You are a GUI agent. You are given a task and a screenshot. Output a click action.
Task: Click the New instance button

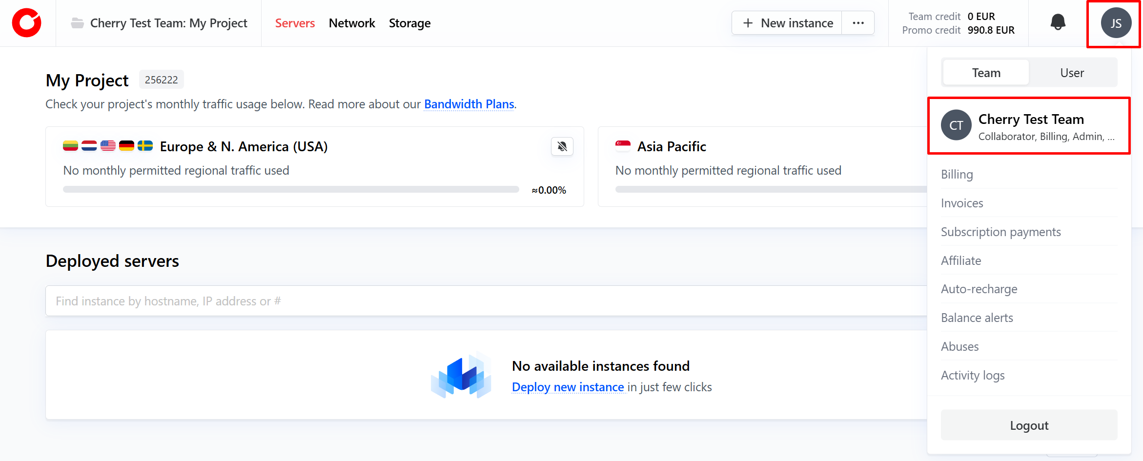[x=787, y=23]
